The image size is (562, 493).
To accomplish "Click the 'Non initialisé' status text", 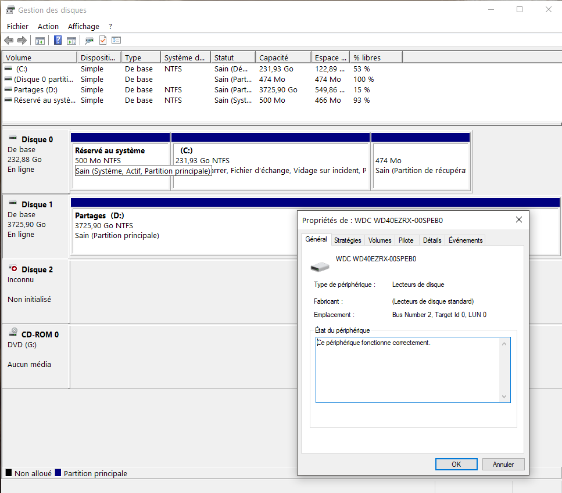I will click(30, 299).
